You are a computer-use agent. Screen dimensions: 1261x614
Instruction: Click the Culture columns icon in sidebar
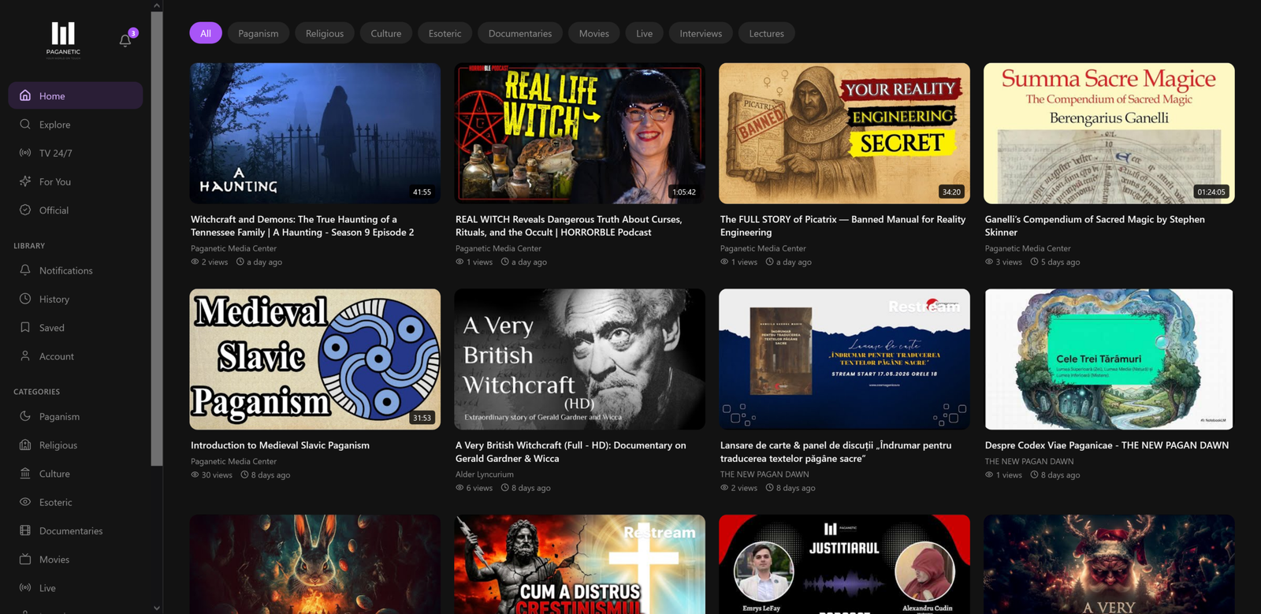point(25,474)
